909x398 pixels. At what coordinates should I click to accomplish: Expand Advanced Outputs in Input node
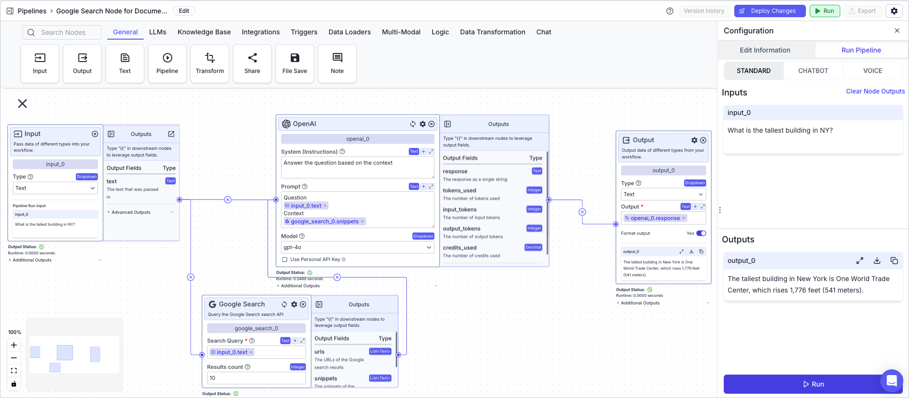pyautogui.click(x=141, y=212)
